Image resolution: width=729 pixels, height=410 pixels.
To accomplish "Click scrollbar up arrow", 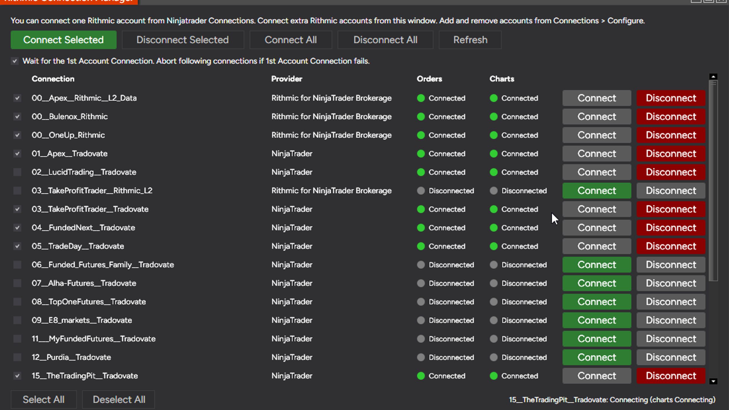I will (x=713, y=77).
